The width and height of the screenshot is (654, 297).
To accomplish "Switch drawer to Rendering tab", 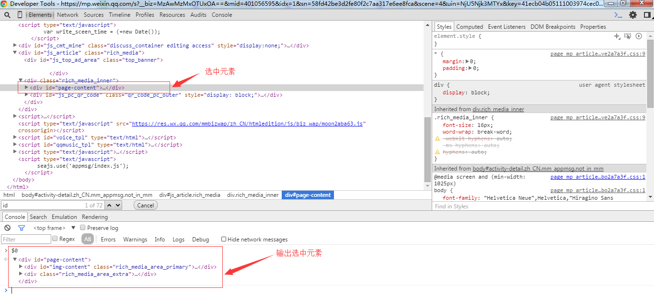I will (x=95, y=217).
